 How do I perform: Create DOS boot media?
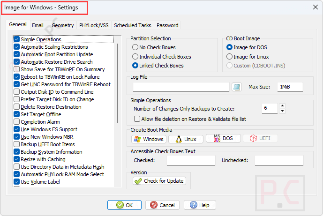tap(223, 138)
